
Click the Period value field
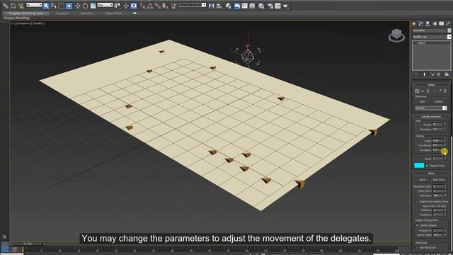point(437,125)
